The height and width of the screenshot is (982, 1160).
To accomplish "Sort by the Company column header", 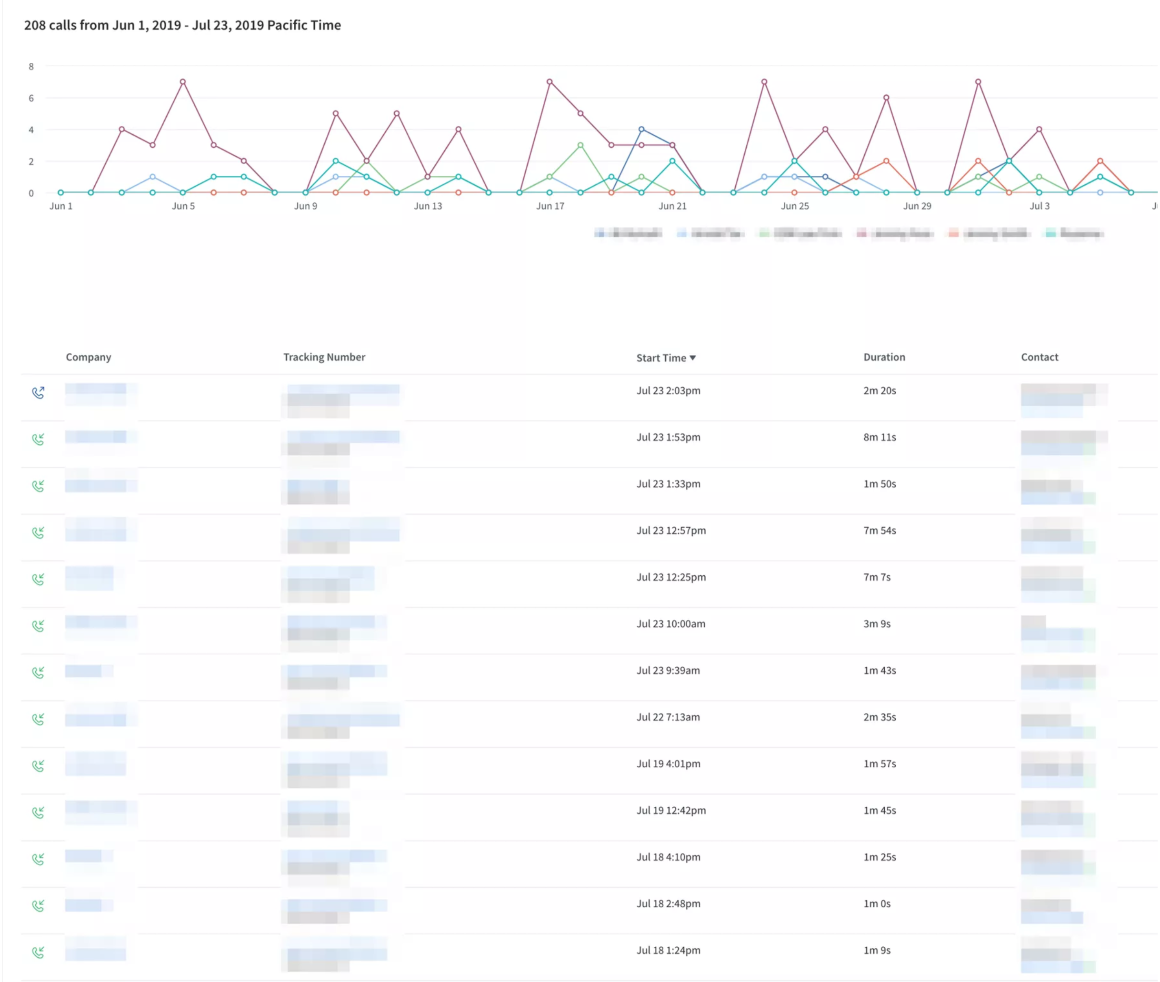I will coord(89,357).
